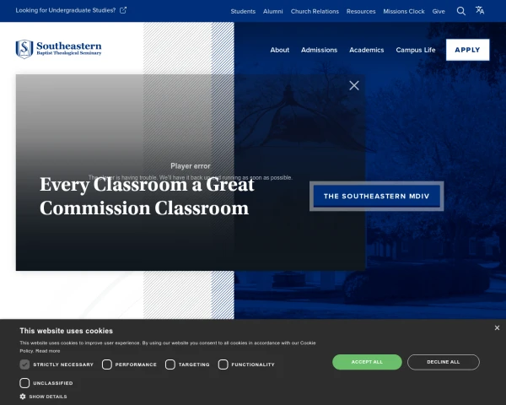Open The Southeastern MDiv button
The image size is (506, 405).
tap(377, 196)
